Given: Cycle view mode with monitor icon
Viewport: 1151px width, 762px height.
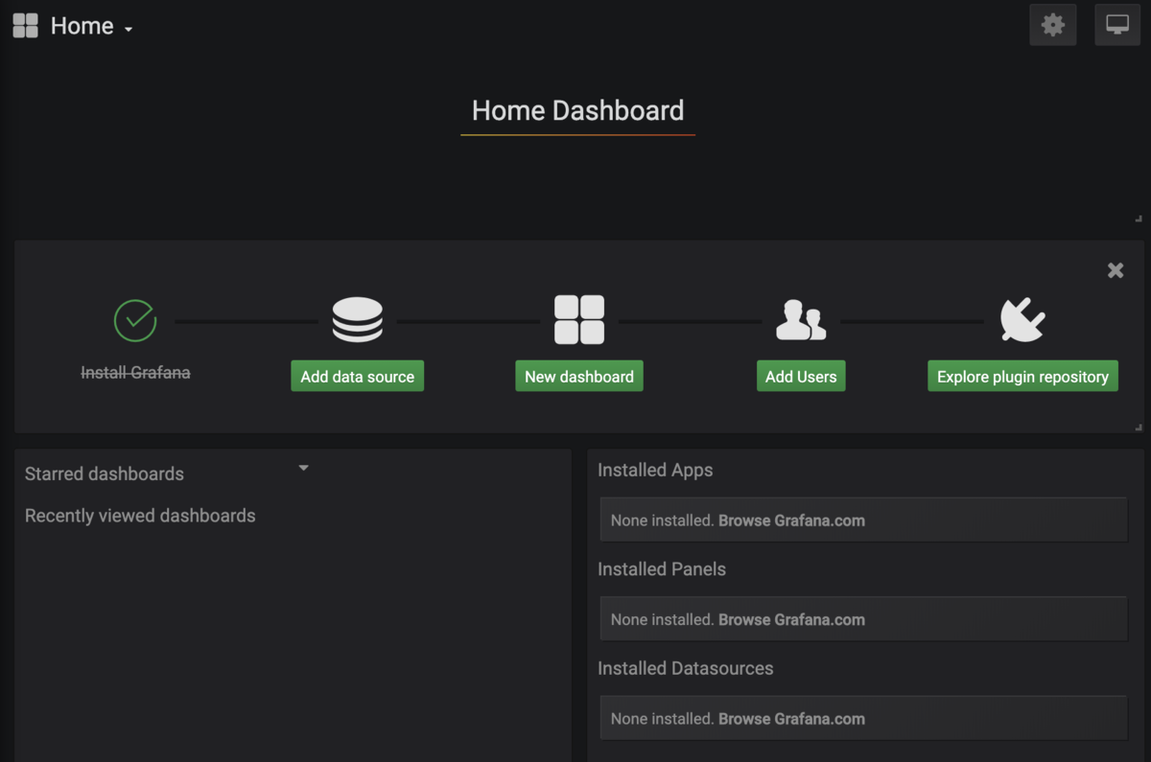Looking at the screenshot, I should [x=1117, y=25].
